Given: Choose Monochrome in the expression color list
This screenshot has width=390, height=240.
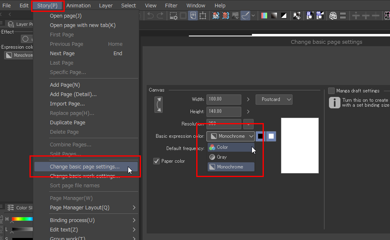Looking at the screenshot, I should click(x=231, y=167).
